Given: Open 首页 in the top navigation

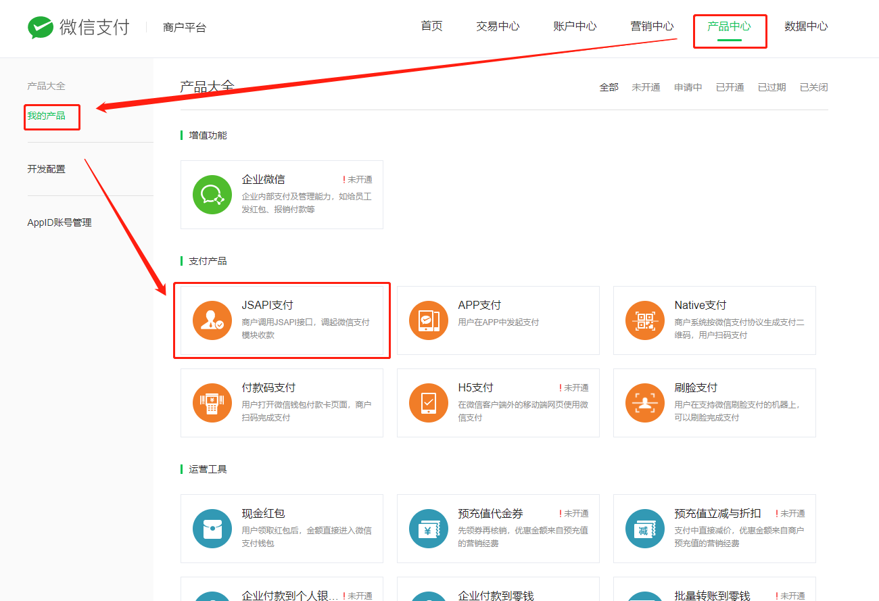Looking at the screenshot, I should click(x=431, y=26).
